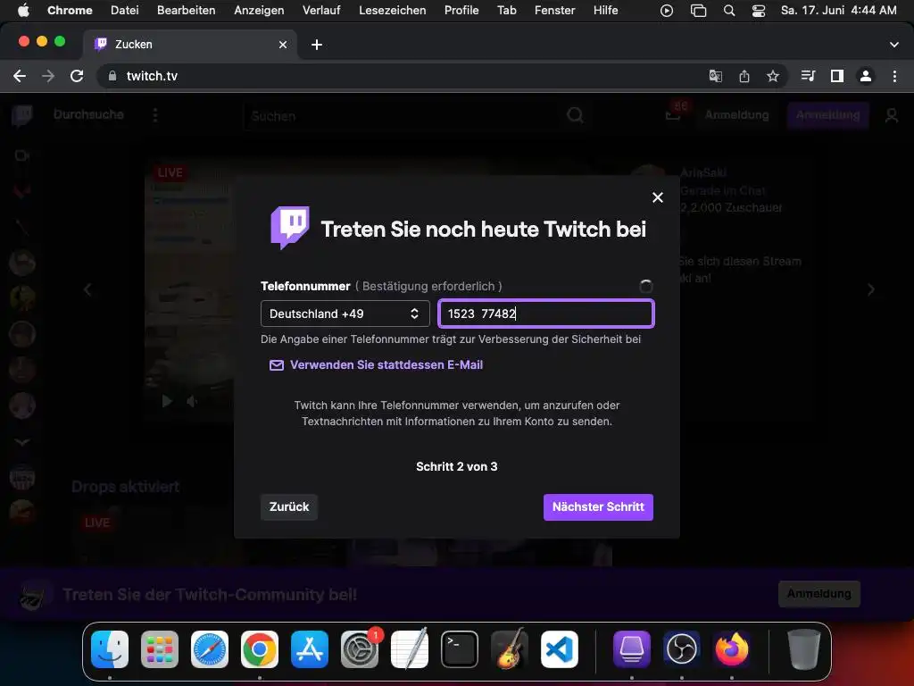Open the Deutschland +49 country code dropdown

[345, 314]
